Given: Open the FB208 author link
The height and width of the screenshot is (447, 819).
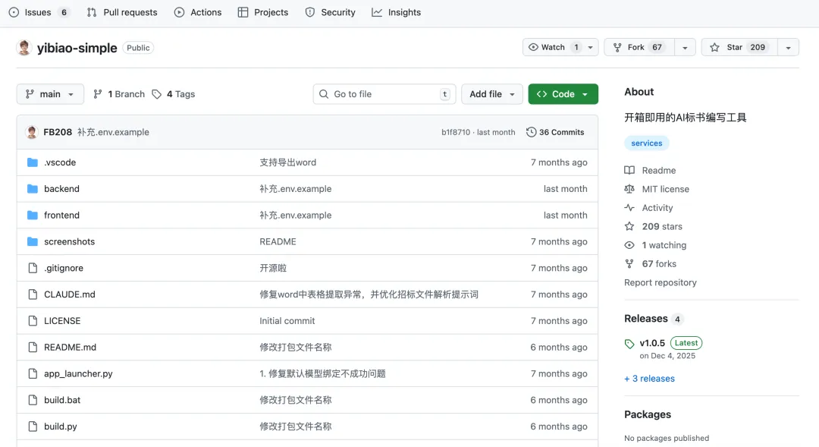Looking at the screenshot, I should click(x=58, y=132).
